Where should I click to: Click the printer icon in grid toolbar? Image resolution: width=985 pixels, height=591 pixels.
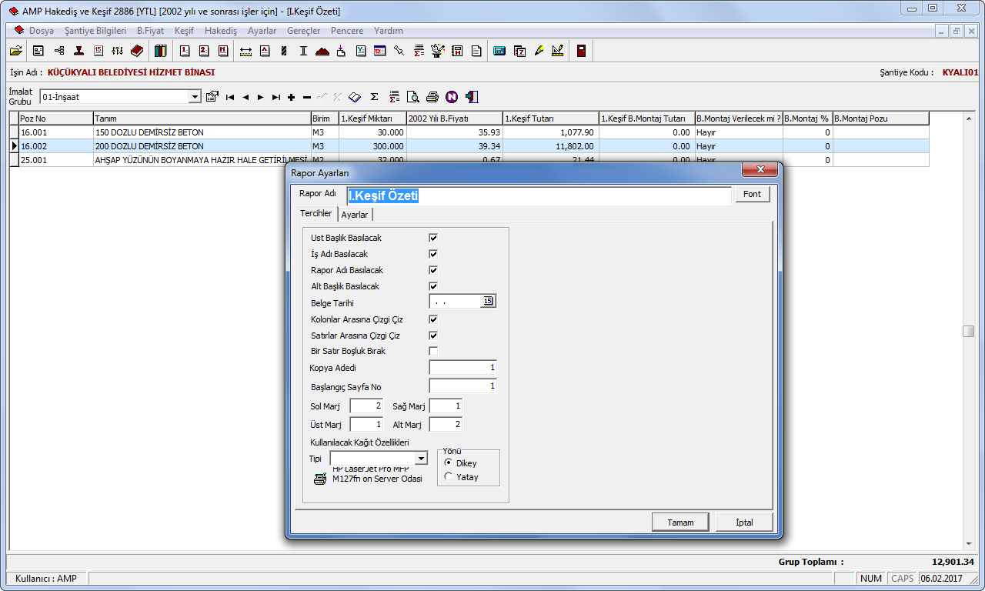point(432,97)
